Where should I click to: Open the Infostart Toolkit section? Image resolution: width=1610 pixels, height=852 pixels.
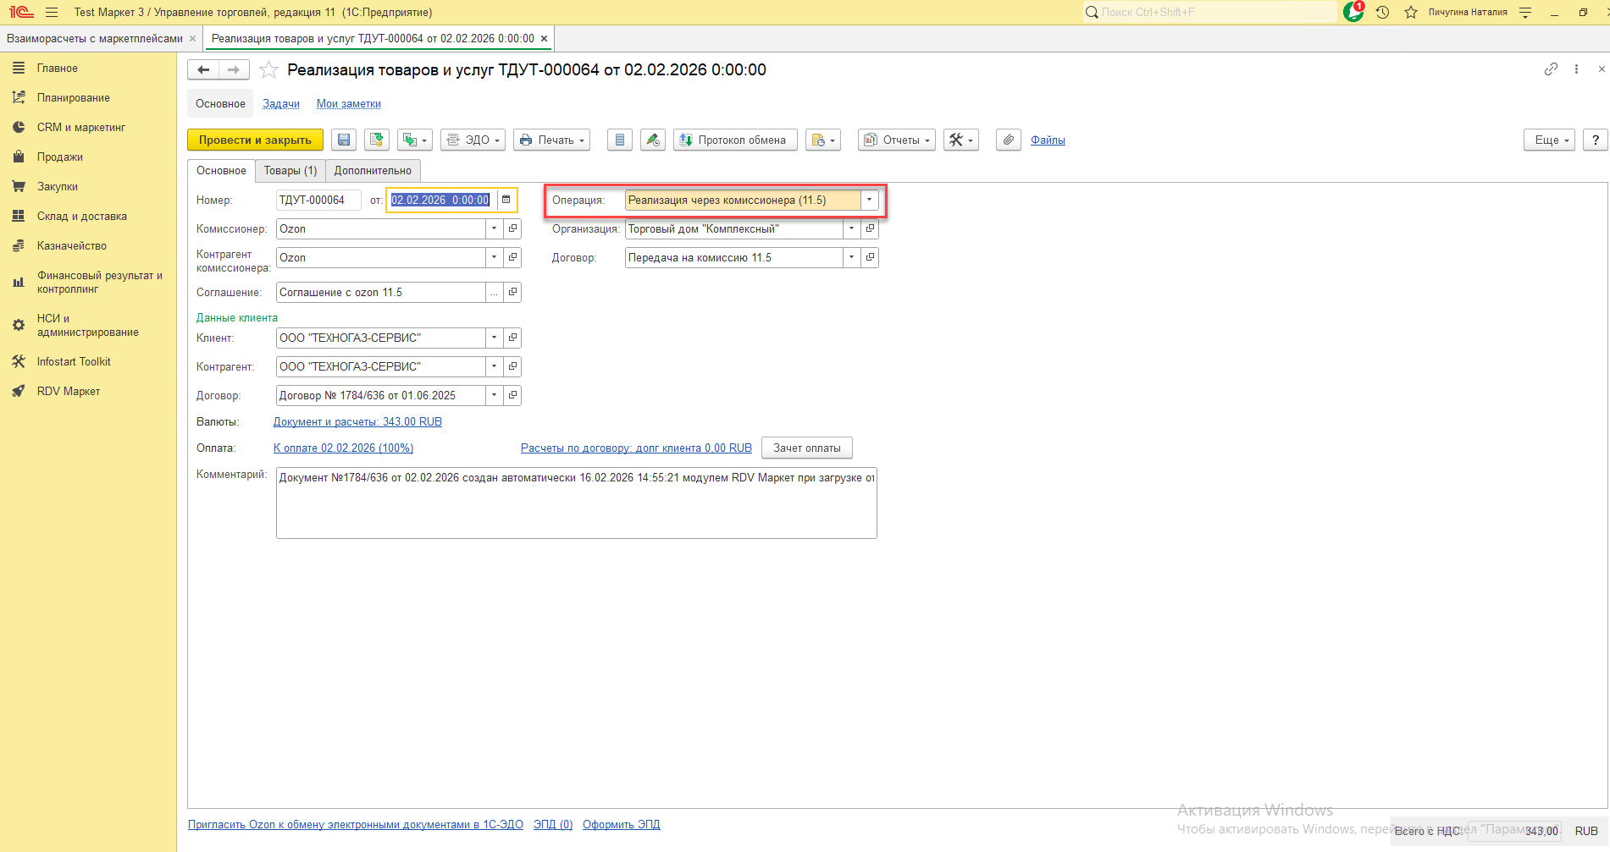click(x=74, y=362)
